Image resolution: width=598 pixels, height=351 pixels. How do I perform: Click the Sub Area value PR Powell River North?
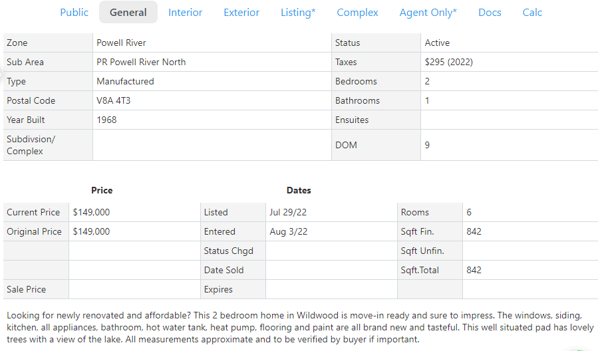(x=141, y=62)
